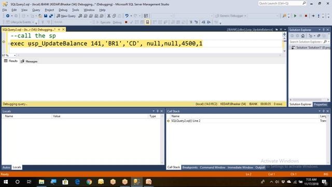This screenshot has width=332, height=187.
Task: Click the Locals Name column header
Action: [27, 116]
